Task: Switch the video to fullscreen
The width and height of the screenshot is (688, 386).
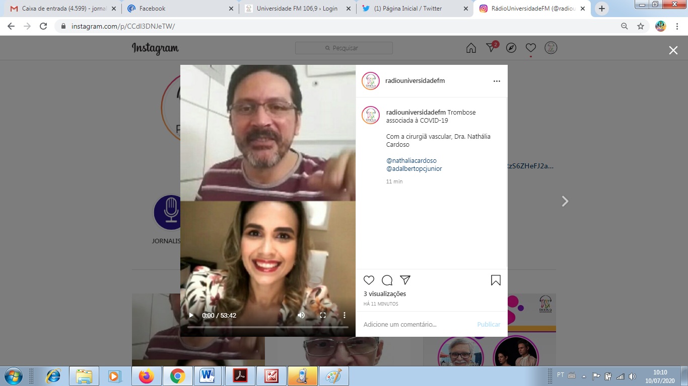Action: [323, 315]
